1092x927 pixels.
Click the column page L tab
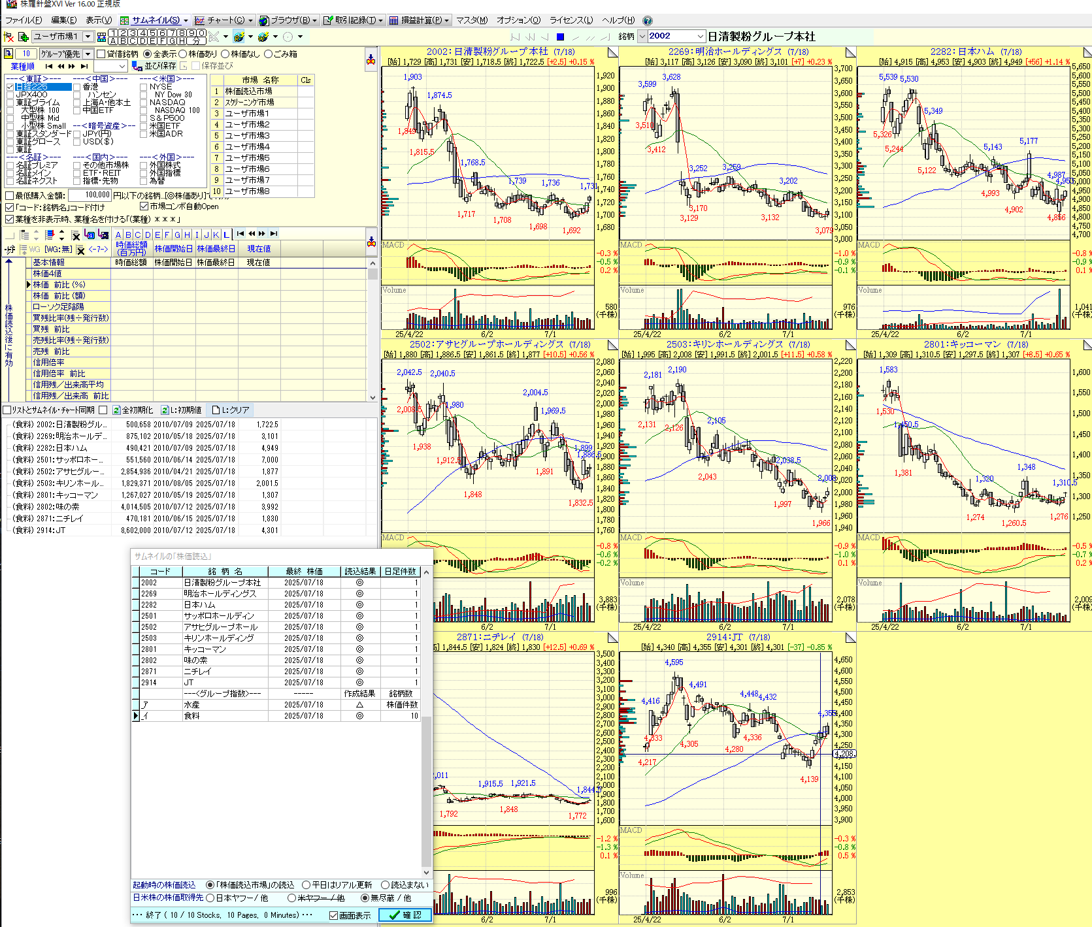point(226,235)
